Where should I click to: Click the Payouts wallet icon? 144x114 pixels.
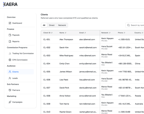click(10, 35)
